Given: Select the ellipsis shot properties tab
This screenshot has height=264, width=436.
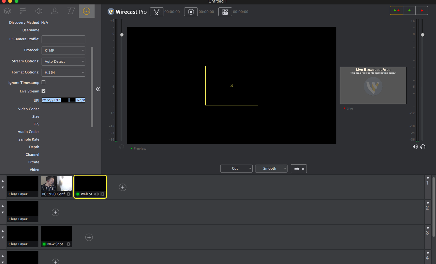Looking at the screenshot, I should (86, 10).
